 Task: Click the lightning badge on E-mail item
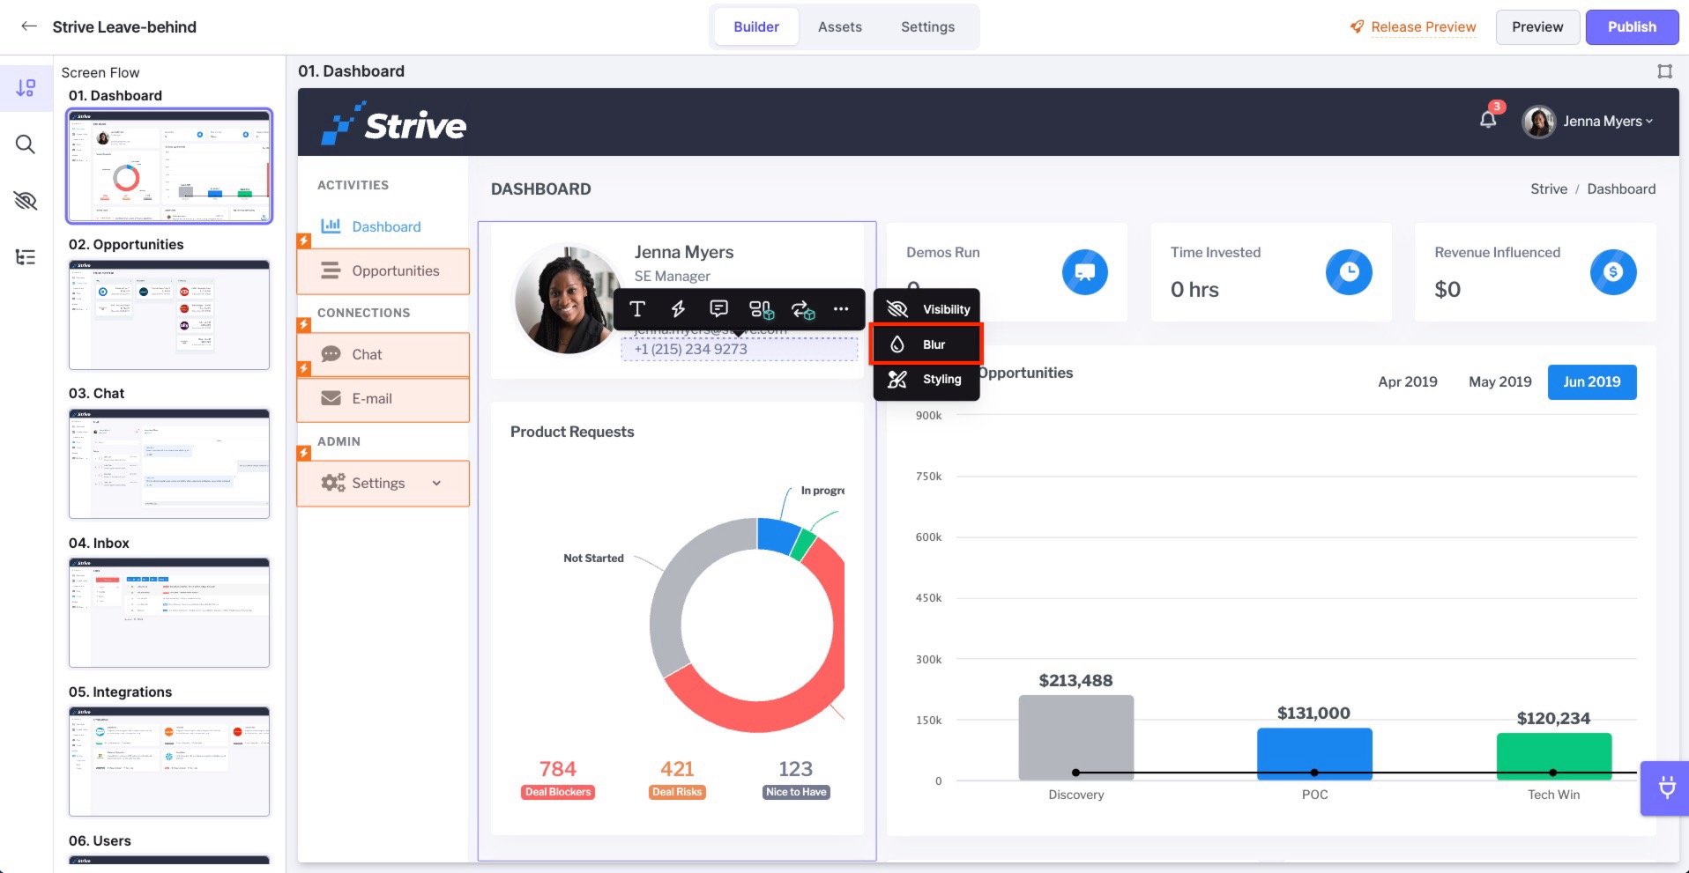[x=303, y=368]
